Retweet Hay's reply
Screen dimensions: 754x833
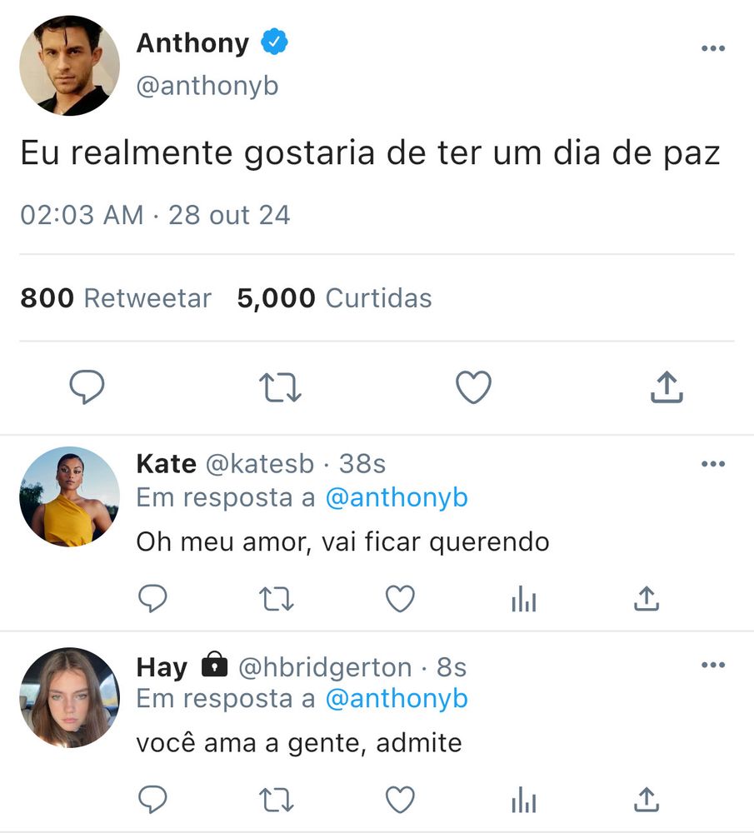coord(277,800)
